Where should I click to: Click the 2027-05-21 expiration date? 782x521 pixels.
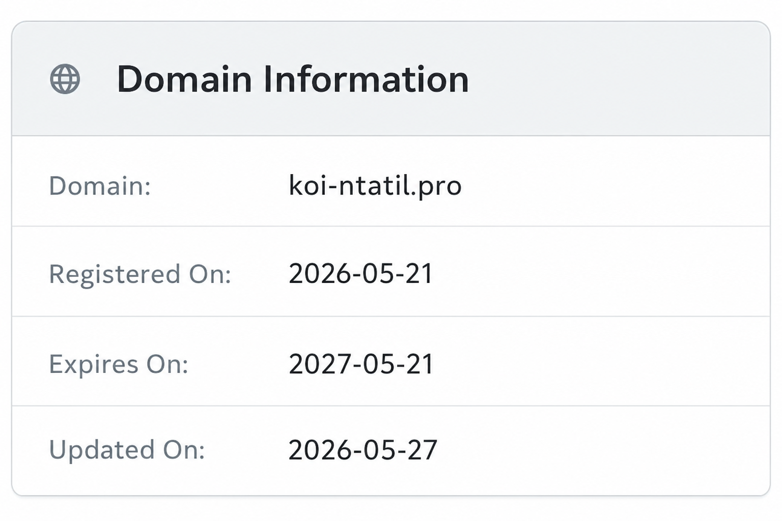pyautogui.click(x=361, y=364)
